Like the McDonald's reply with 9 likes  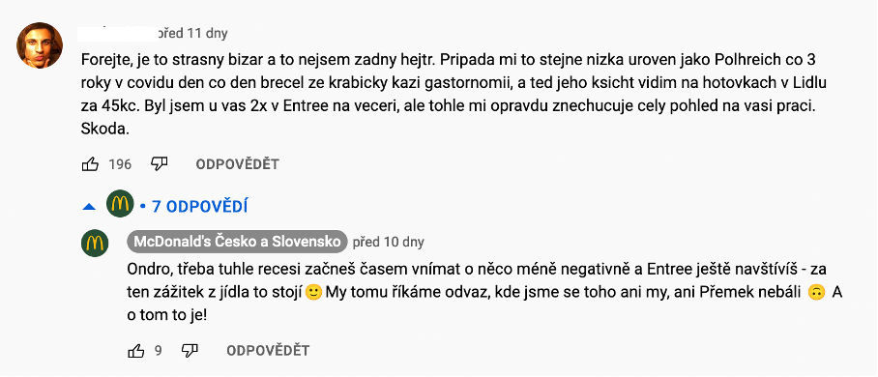pyautogui.click(x=136, y=351)
